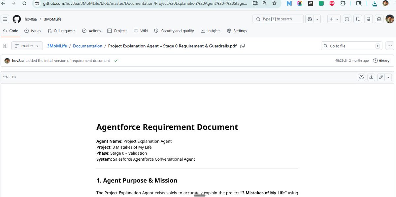View site information icon in address bar
The image size is (396, 197).
[x=37, y=3]
